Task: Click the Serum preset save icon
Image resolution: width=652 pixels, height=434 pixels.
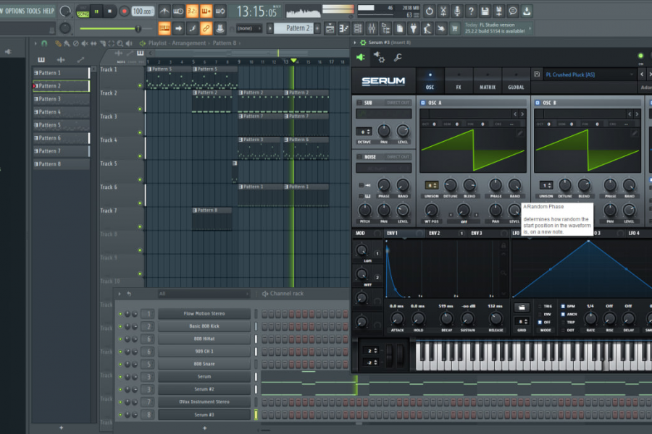Action: point(537,75)
